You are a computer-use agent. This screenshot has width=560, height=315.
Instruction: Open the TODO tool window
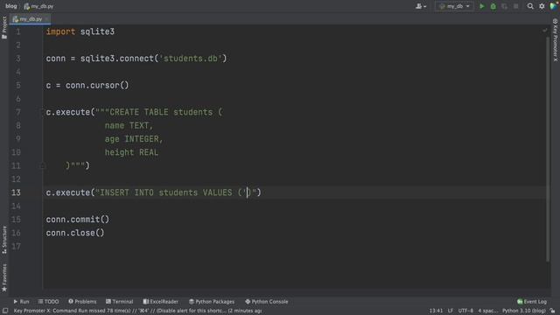(49, 302)
